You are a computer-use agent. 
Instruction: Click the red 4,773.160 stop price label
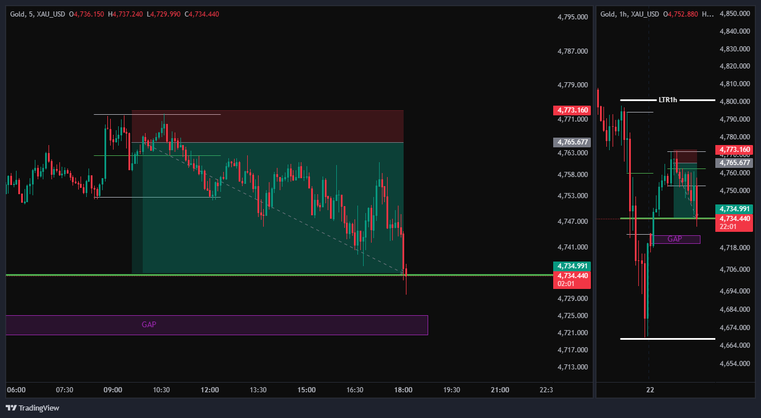[x=573, y=110]
